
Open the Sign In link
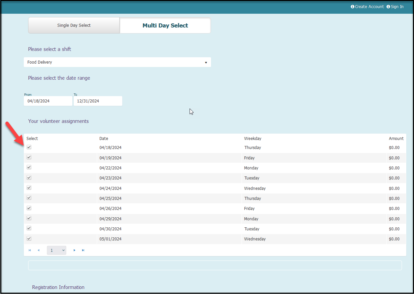(397, 7)
